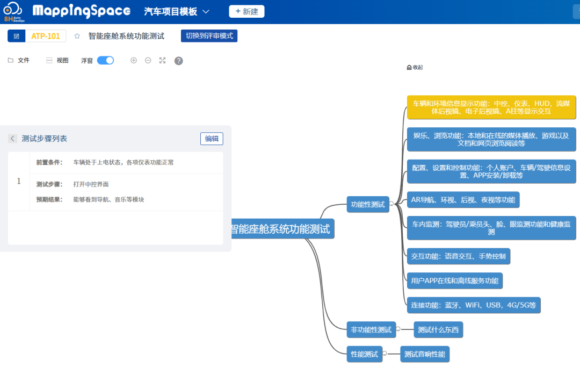This screenshot has width=580, height=367.
Task: Click the fit-to-screen expand icon
Action: pyautogui.click(x=162, y=61)
